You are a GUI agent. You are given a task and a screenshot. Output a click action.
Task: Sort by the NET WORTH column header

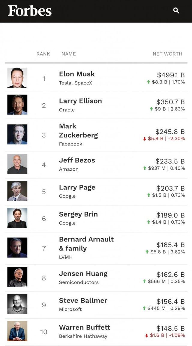[x=167, y=54]
